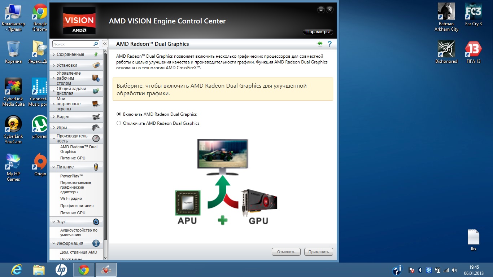Viewport: 493px width, 277px height.
Task: Click the gamepad icon beside Игры
Action: pyautogui.click(x=96, y=128)
